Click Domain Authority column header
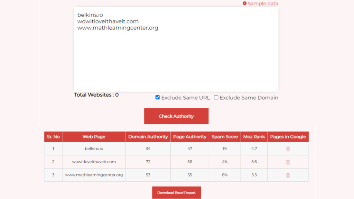Screen dimensions: 354x199 click(148, 137)
